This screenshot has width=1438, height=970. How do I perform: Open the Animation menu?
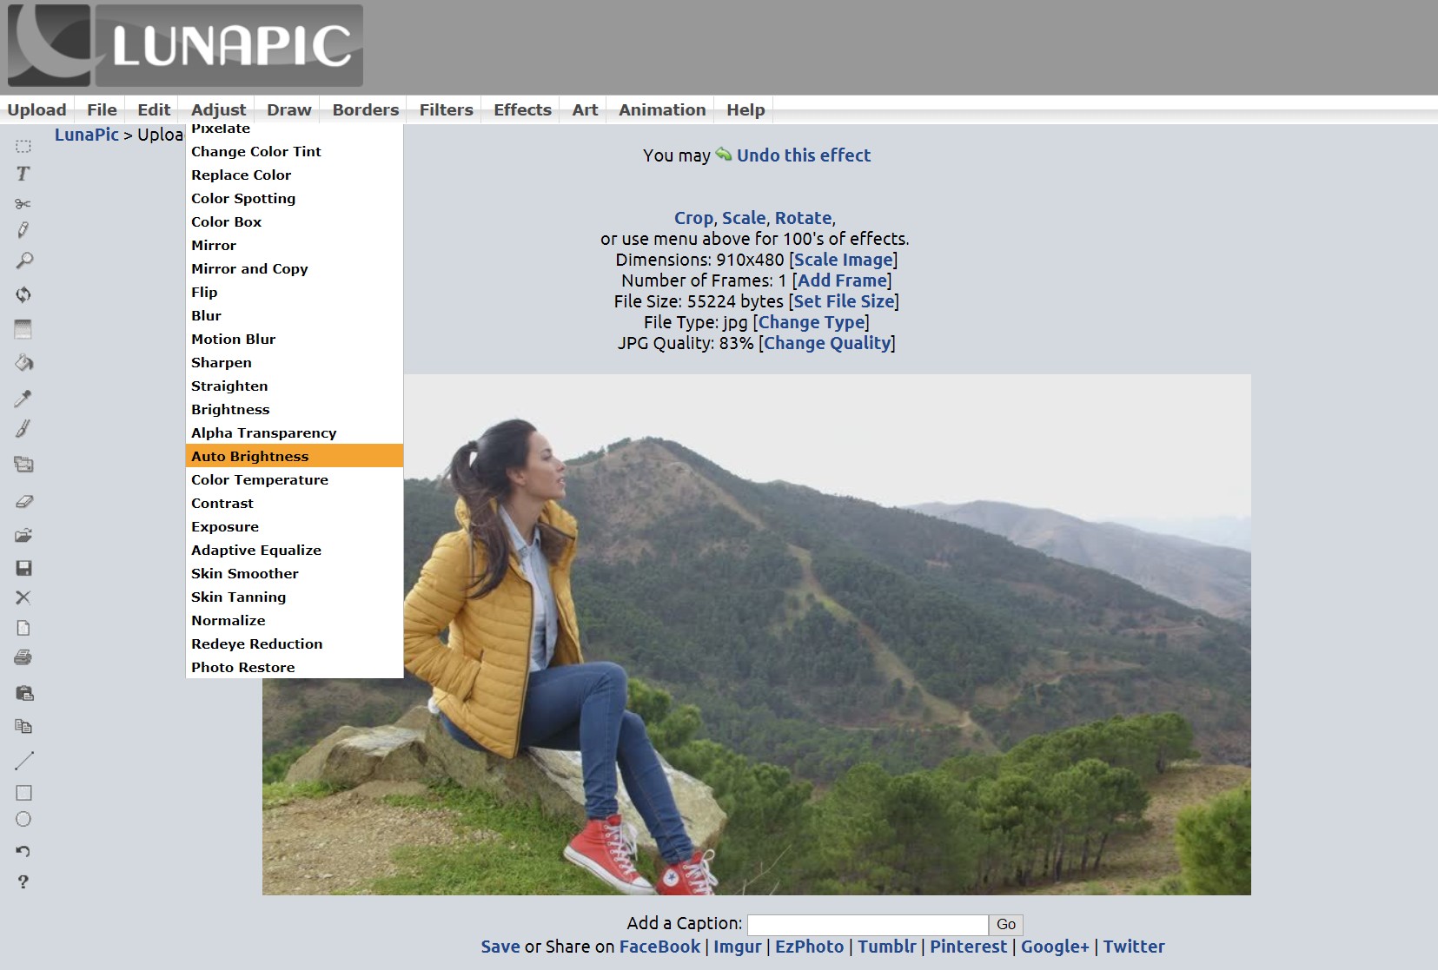[661, 109]
